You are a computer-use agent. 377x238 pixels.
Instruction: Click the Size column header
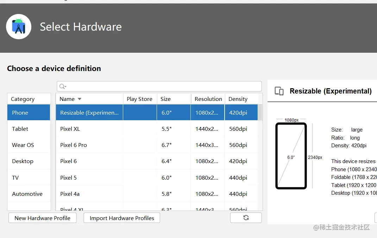(174, 99)
